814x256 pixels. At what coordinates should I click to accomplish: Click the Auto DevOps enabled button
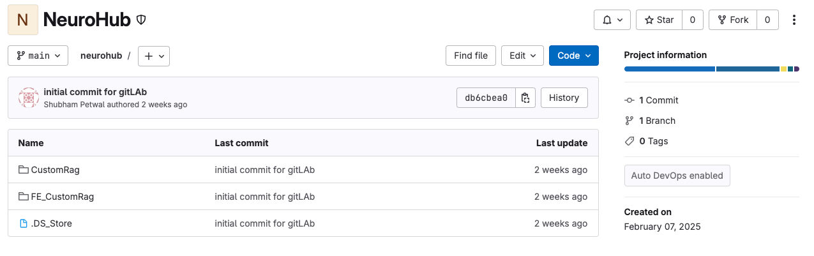677,176
